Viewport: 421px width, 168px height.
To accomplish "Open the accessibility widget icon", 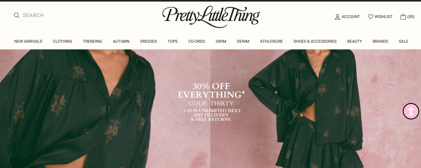I will 411,111.
